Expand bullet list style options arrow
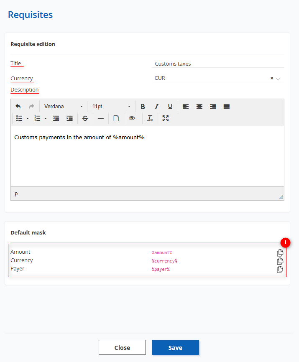299x362 pixels. [x=28, y=118]
